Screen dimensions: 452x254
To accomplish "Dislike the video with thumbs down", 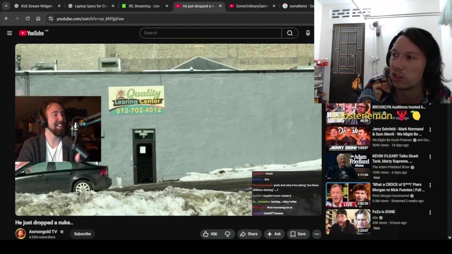I will pos(228,234).
